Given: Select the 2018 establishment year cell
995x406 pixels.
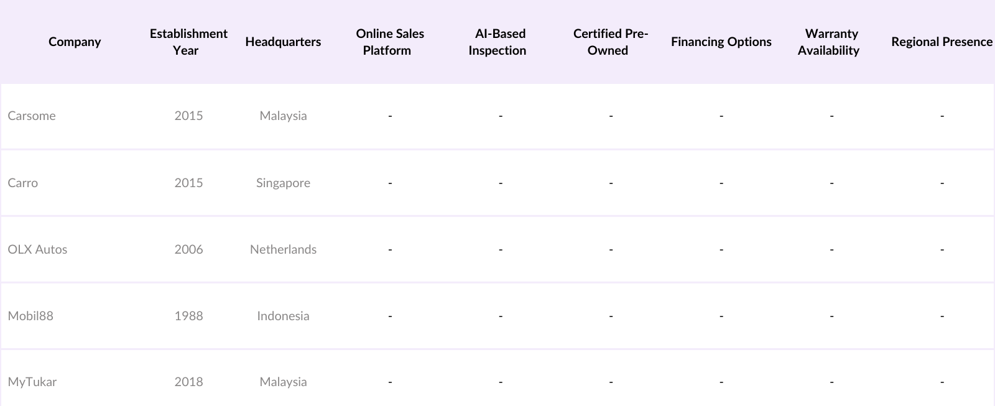Looking at the screenshot, I should click(x=188, y=382).
